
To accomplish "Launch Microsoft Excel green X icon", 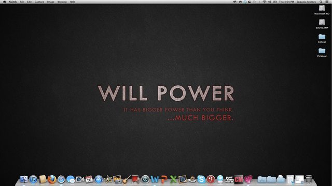I will [173, 179].
